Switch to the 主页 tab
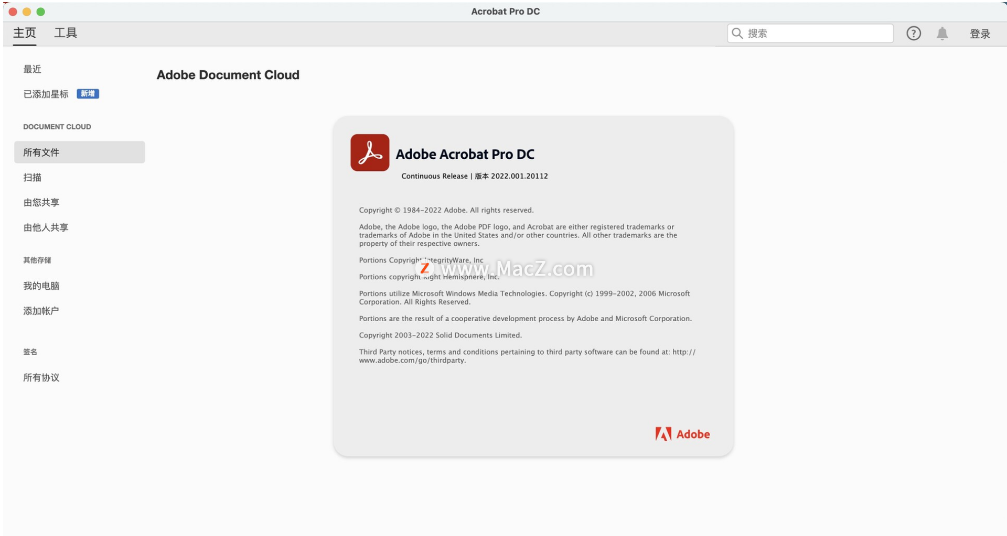The width and height of the screenshot is (1007, 536). pyautogui.click(x=25, y=33)
